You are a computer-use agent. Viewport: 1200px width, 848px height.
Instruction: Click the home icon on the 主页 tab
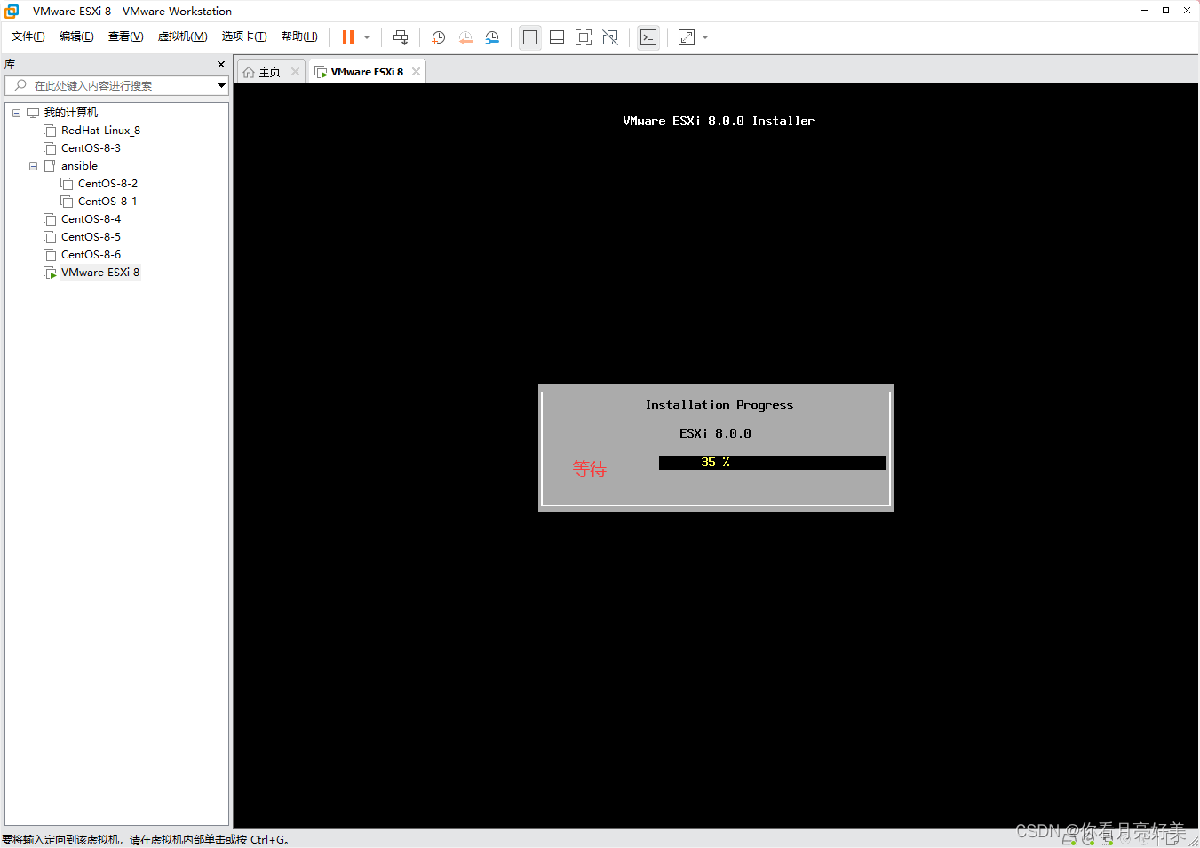249,72
